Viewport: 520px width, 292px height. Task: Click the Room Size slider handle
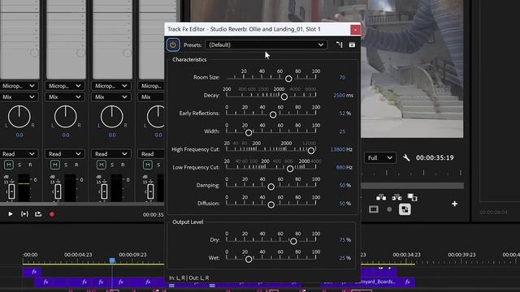pos(288,79)
